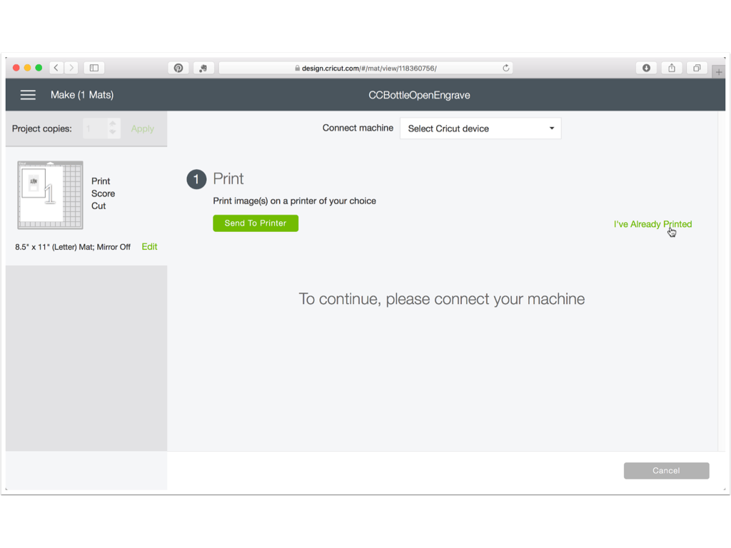The width and height of the screenshot is (731, 548).
Task: Click step number 1 circle
Action: pyautogui.click(x=196, y=179)
